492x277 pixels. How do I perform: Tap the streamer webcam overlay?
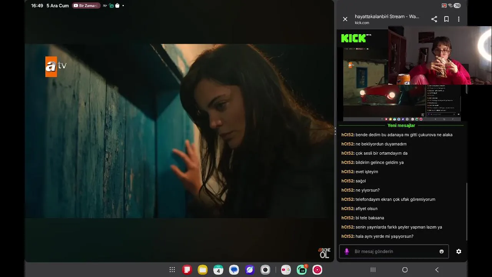[440, 55]
